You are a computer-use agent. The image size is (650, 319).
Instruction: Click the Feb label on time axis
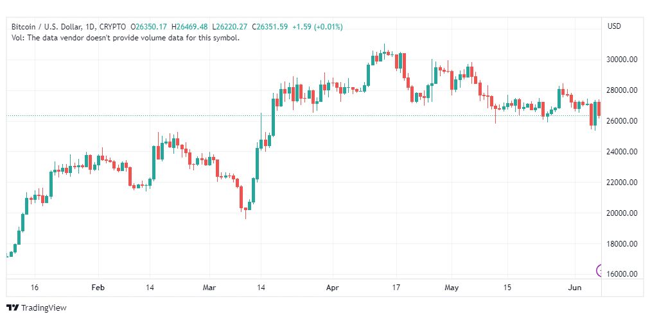[98, 288]
